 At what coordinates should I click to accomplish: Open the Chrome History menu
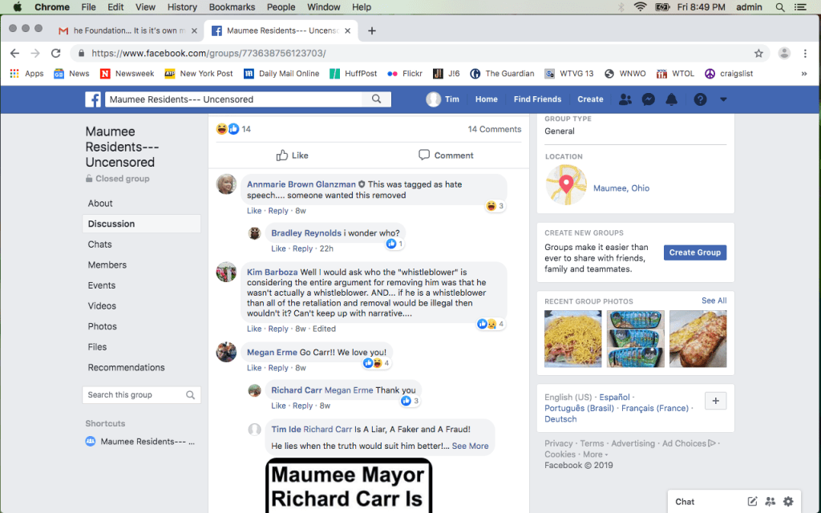coord(182,7)
